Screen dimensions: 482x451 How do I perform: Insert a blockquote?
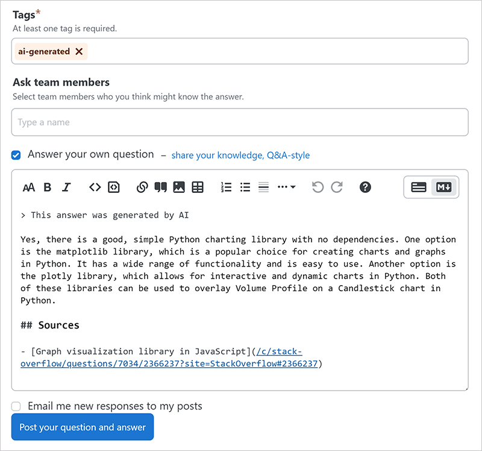(x=160, y=188)
